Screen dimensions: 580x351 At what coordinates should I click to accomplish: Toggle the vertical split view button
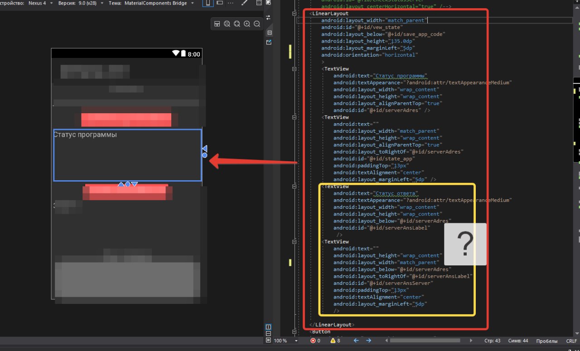[268, 327]
